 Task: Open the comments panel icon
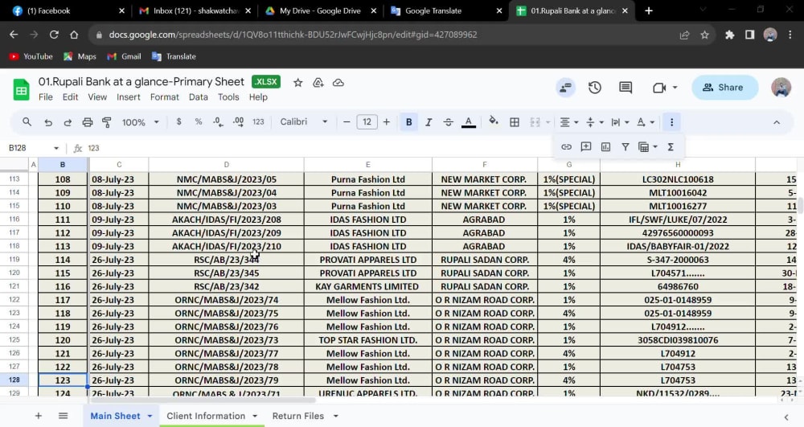point(626,88)
